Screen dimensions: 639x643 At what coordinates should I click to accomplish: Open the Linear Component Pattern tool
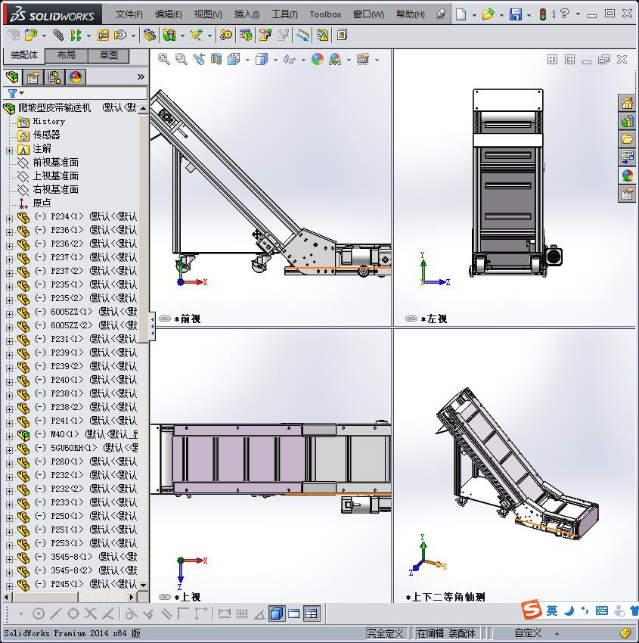[76, 36]
